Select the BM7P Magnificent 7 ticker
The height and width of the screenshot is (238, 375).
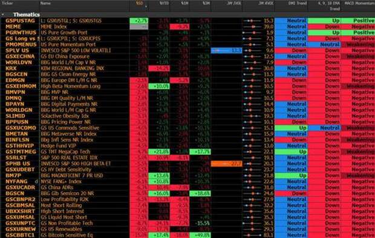[x=13, y=176]
